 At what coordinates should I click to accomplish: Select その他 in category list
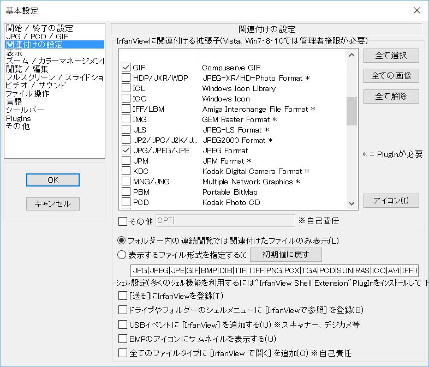coord(55,127)
